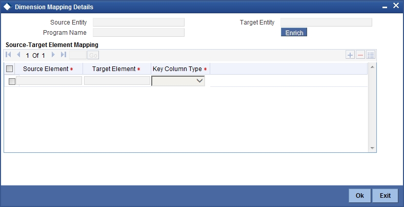Confirm with the Ok button
This screenshot has height=207, width=404.
click(360, 196)
